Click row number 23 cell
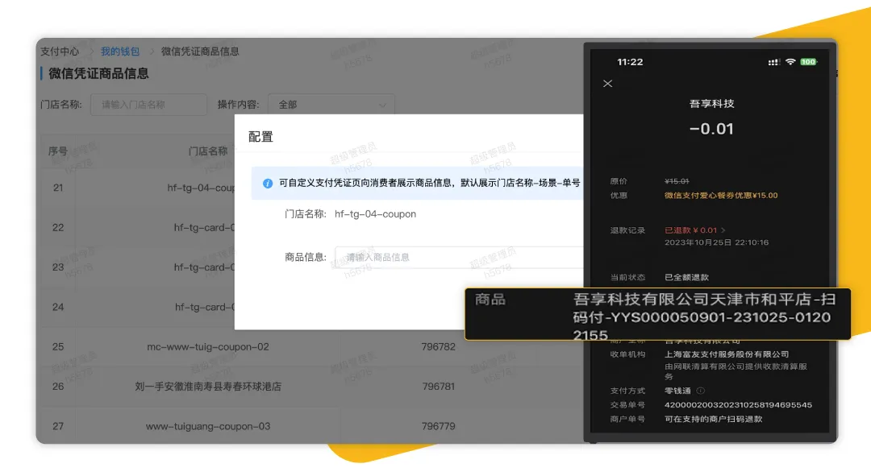 click(58, 267)
